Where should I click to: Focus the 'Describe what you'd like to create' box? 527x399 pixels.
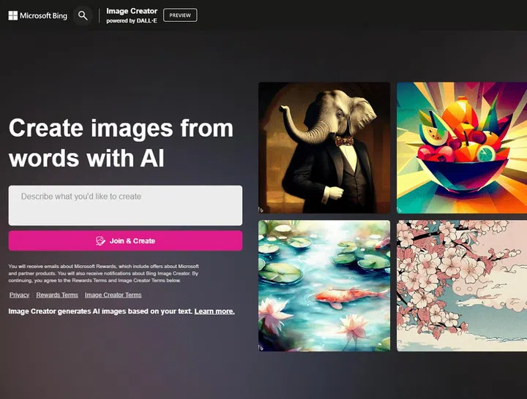(x=125, y=205)
